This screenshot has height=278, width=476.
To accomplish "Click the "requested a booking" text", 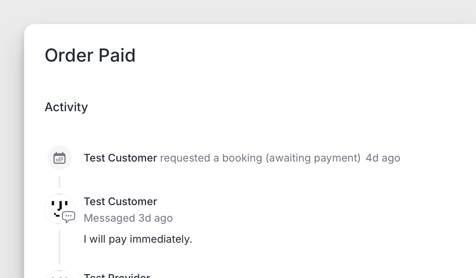I will click(211, 158).
